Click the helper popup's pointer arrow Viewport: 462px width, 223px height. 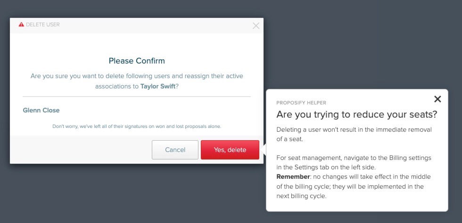coord(264,150)
